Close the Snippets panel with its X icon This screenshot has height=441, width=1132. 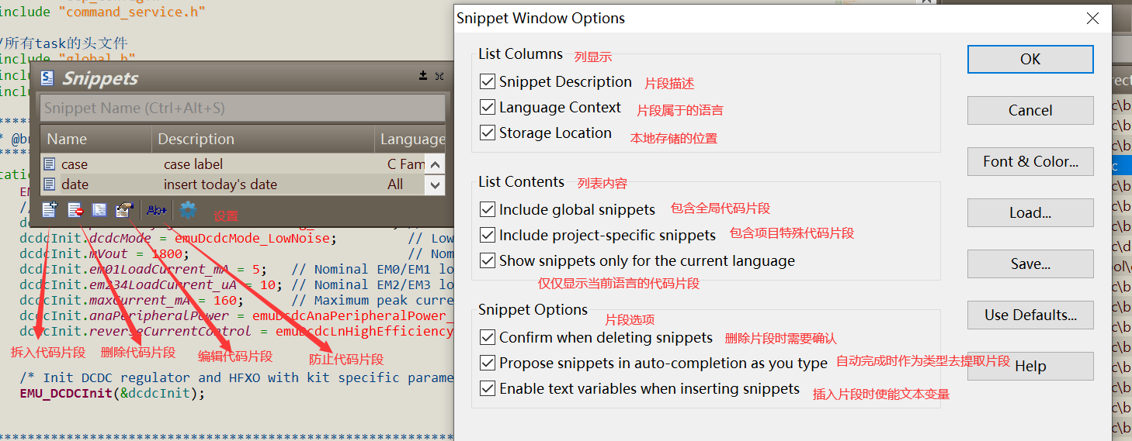(x=439, y=76)
